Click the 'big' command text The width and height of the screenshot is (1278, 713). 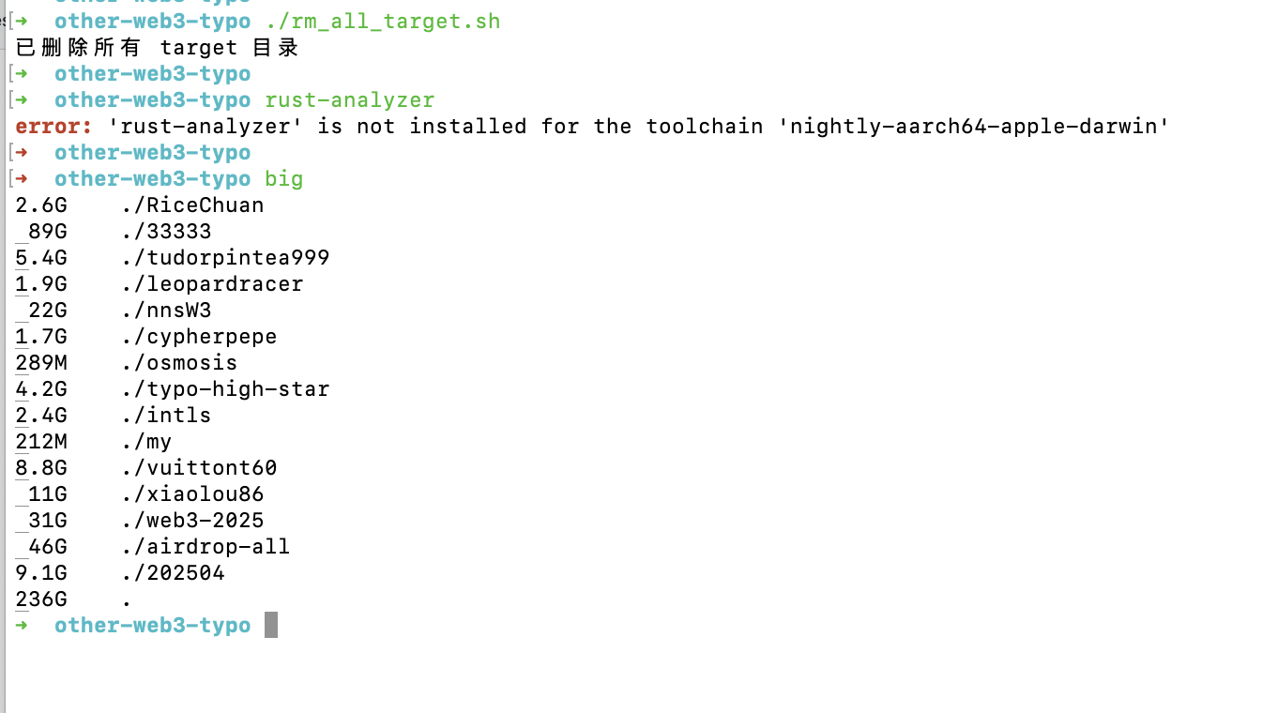(283, 179)
